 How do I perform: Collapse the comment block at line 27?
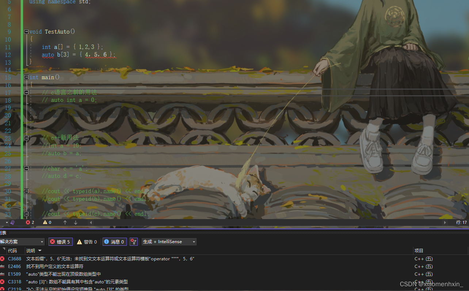click(x=26, y=168)
